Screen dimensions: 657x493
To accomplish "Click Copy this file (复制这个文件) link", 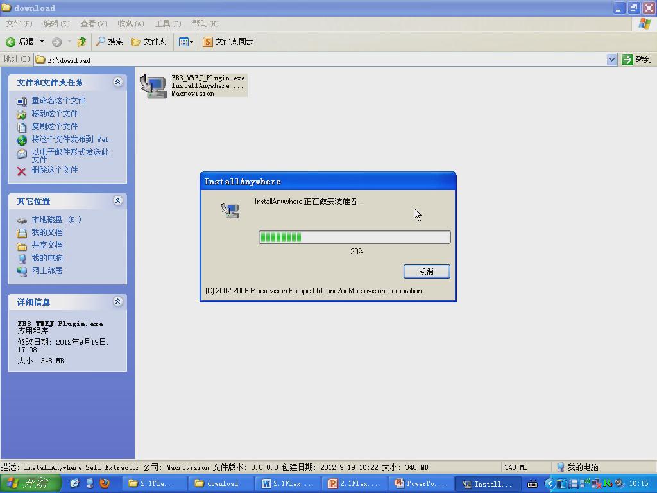I will pyautogui.click(x=55, y=126).
